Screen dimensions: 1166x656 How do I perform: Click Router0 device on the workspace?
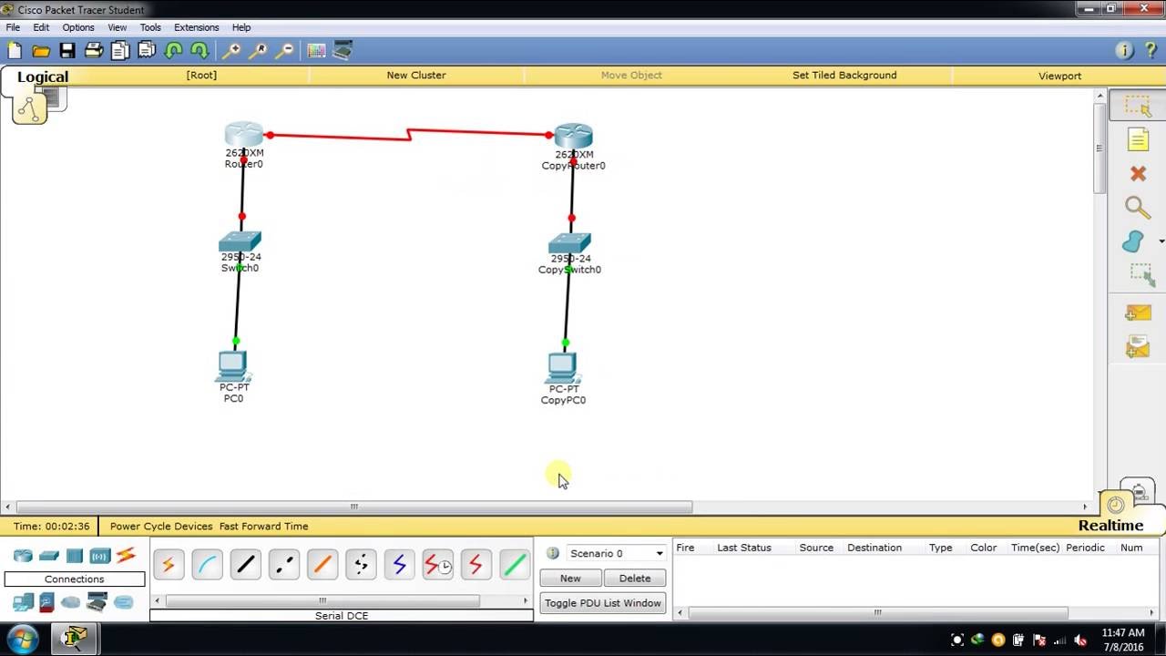click(244, 137)
